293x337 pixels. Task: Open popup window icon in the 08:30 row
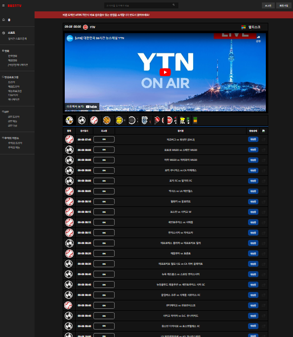[x=263, y=264]
